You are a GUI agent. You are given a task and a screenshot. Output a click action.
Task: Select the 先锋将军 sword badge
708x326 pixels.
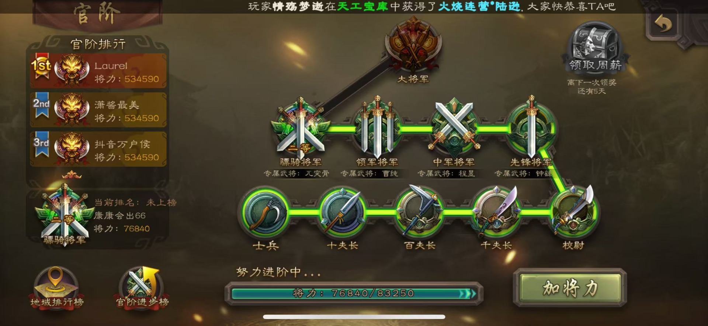[531, 127]
